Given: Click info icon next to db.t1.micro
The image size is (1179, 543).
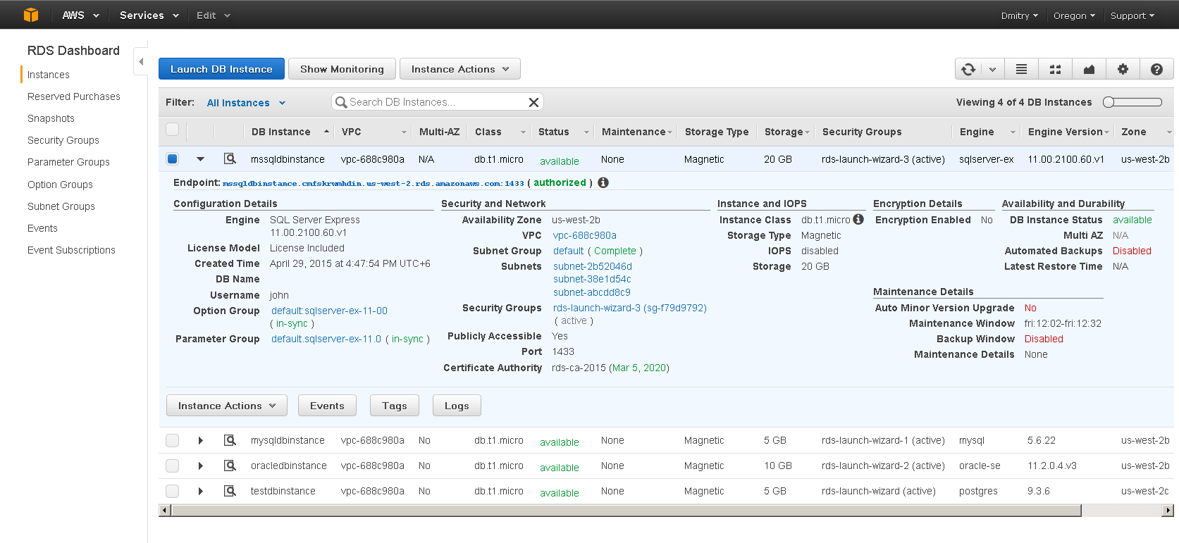Looking at the screenshot, I should (858, 219).
